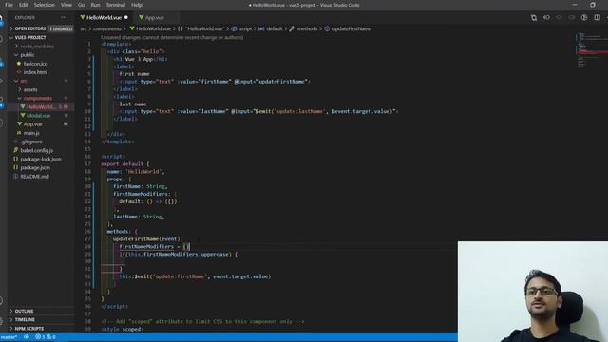Open the File menu
The width and height of the screenshot is (608, 342).
pyautogui.click(x=9, y=5)
